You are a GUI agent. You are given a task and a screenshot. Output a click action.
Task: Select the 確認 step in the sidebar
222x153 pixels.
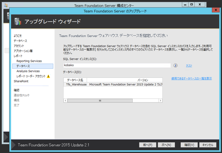(x=17, y=90)
